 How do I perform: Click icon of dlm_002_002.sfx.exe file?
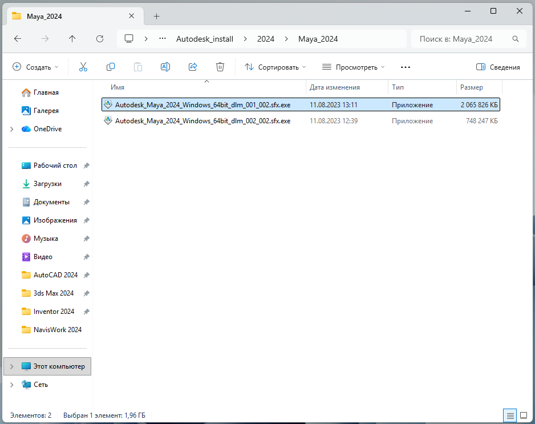pos(108,120)
